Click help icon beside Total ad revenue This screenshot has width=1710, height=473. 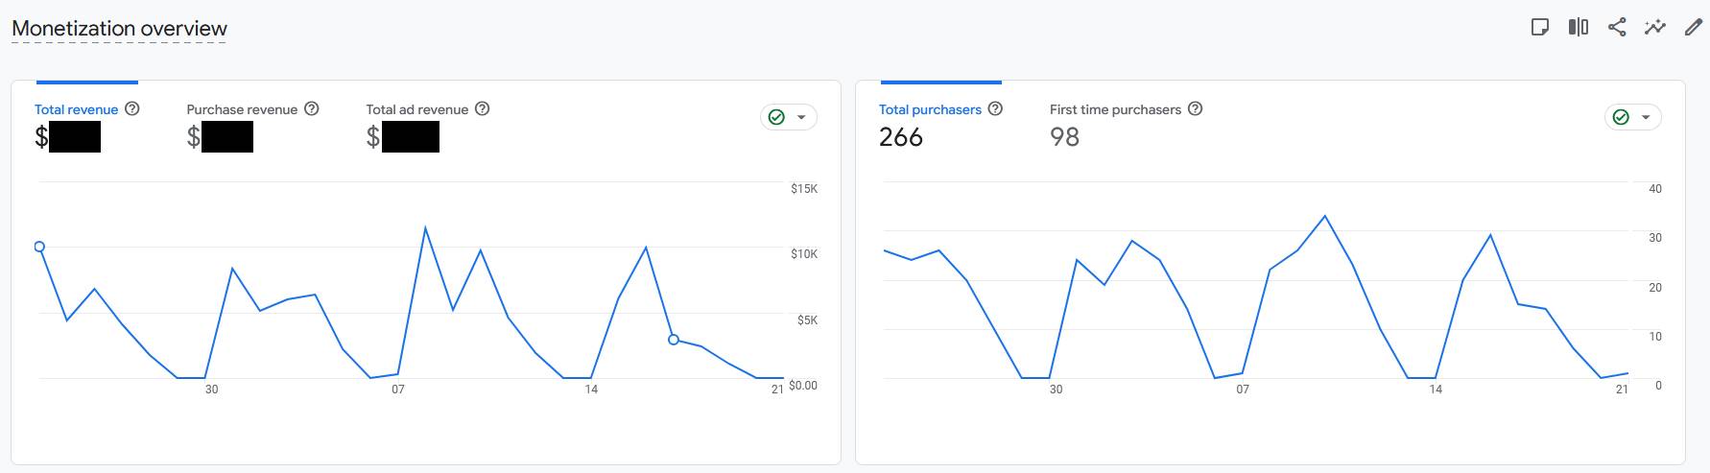(483, 108)
